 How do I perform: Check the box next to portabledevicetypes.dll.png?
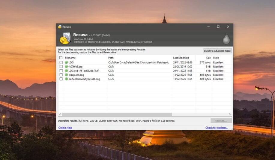[x=61, y=79]
